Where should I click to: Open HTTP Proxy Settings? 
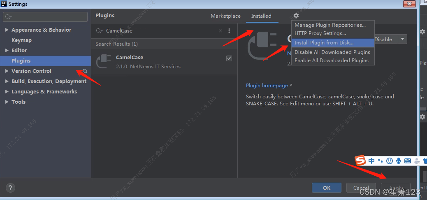point(333,33)
